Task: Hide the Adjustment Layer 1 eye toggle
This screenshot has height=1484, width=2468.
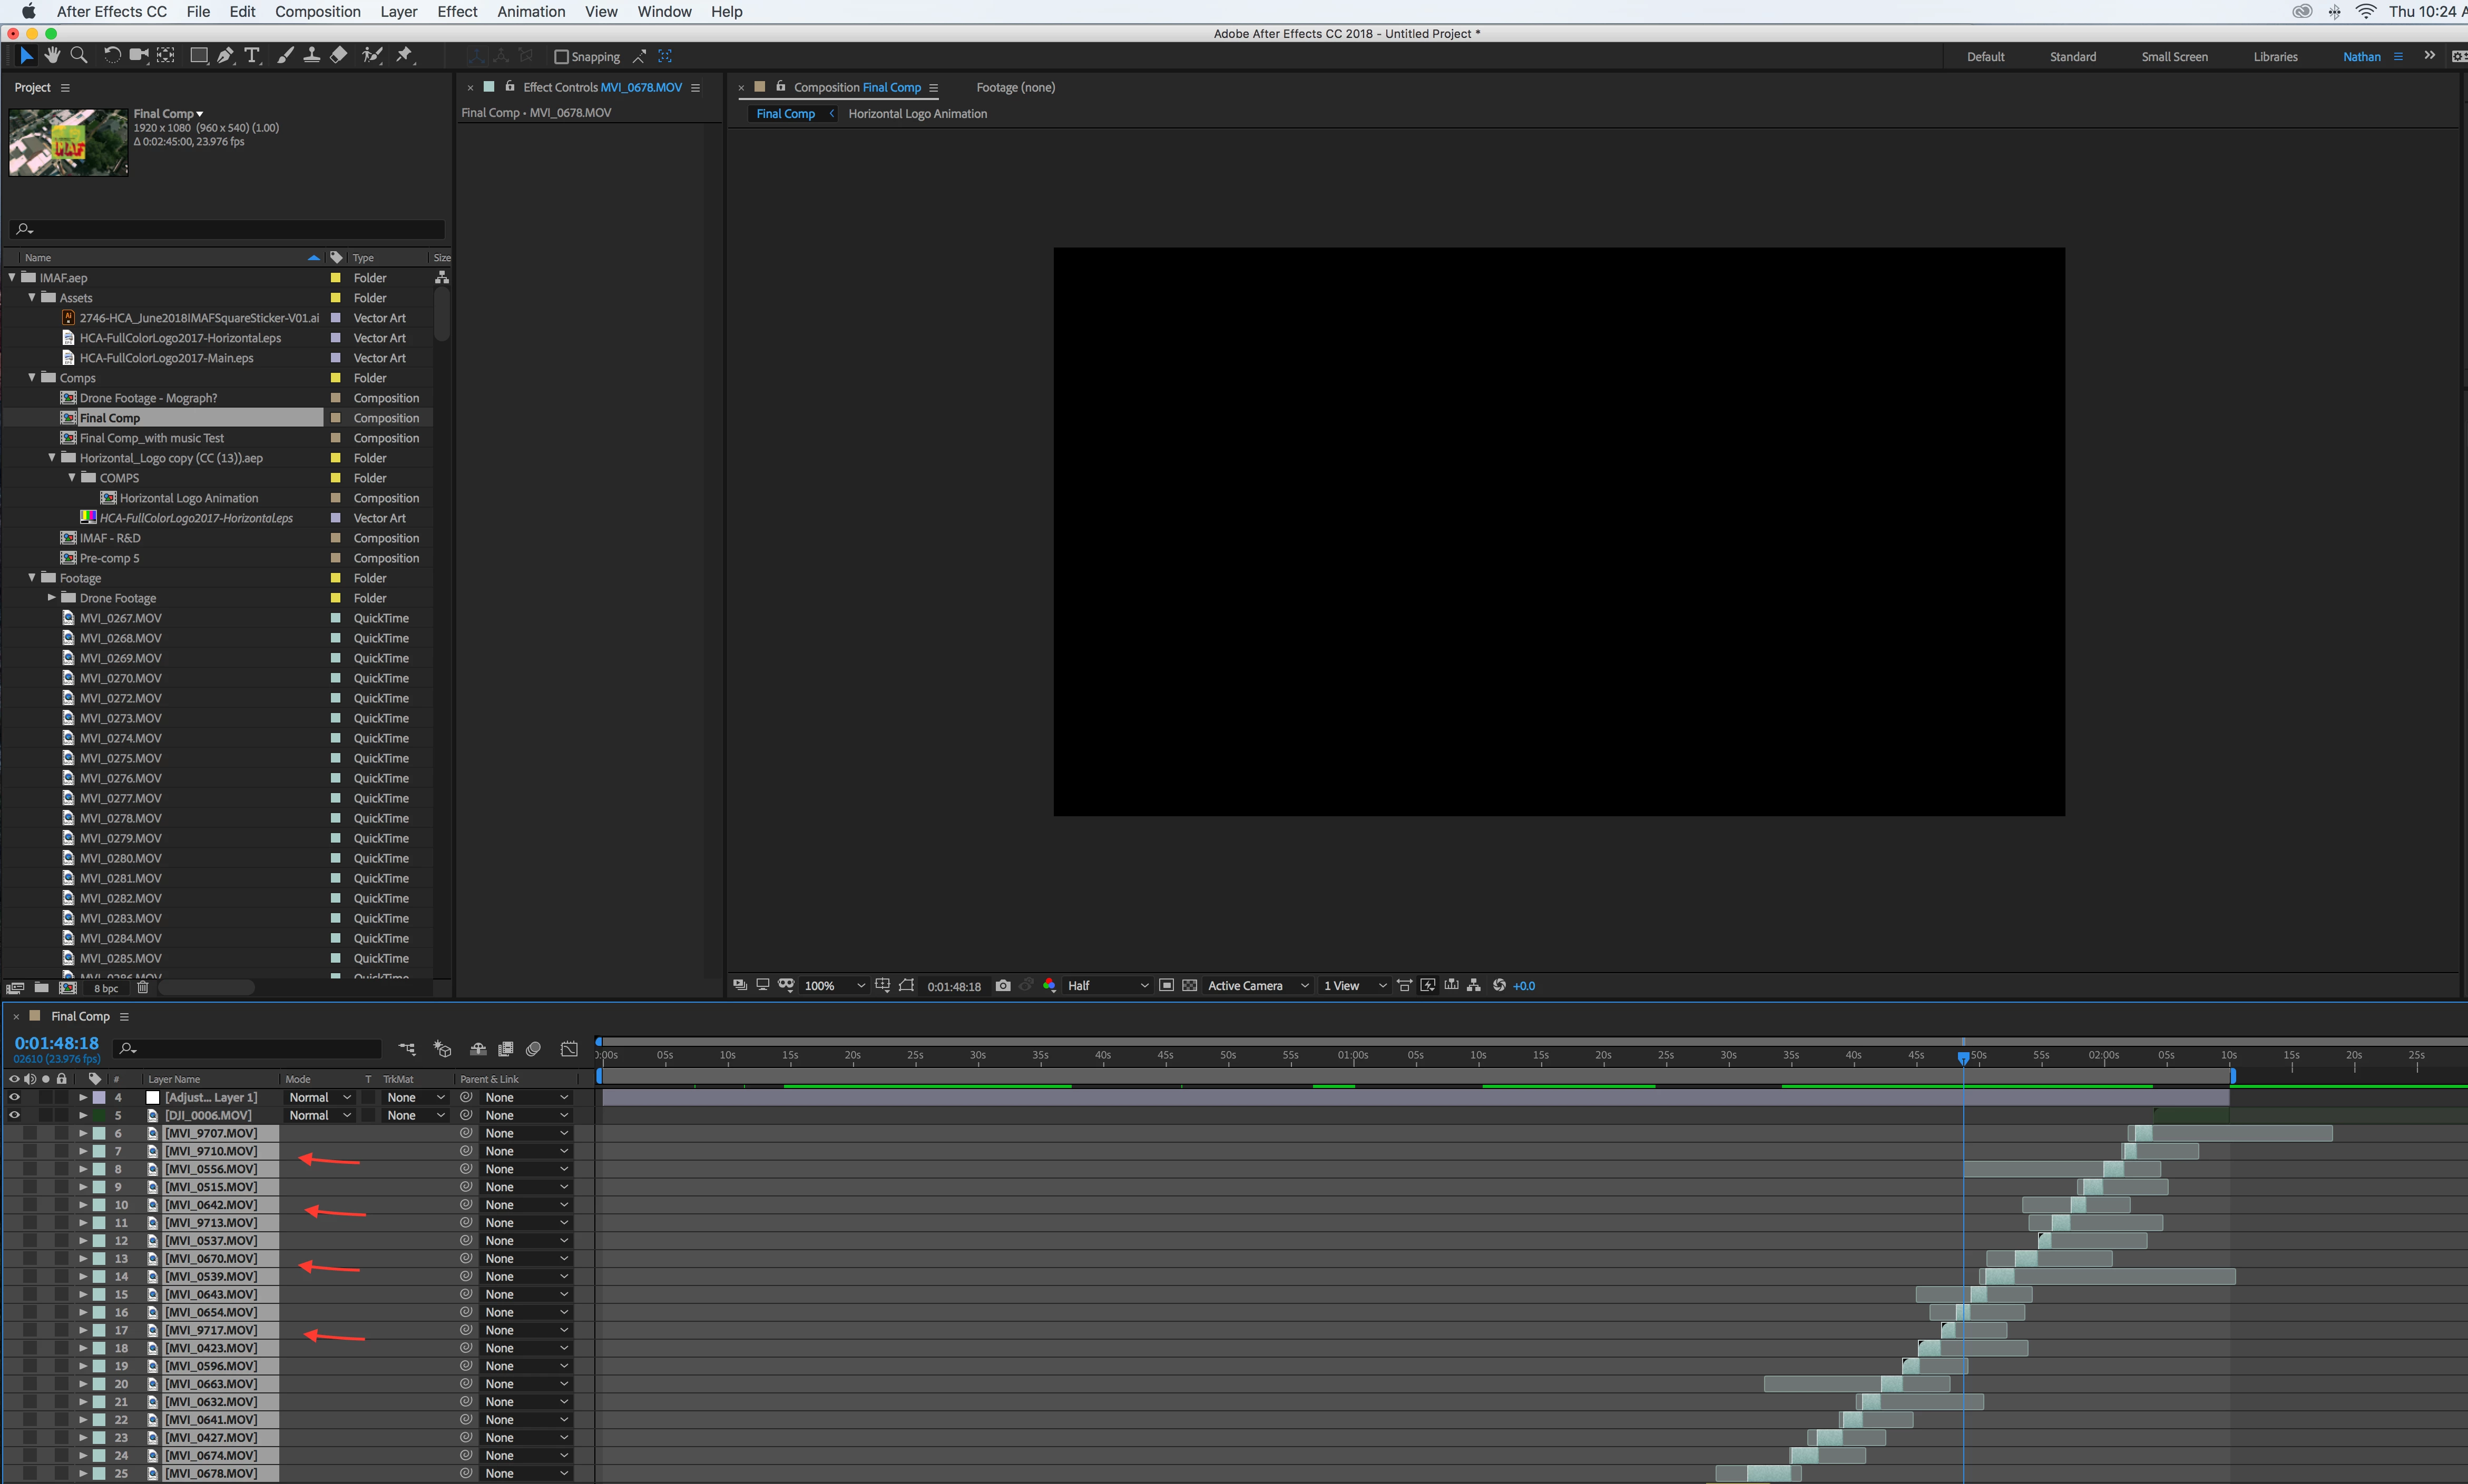Action: coord(14,1097)
